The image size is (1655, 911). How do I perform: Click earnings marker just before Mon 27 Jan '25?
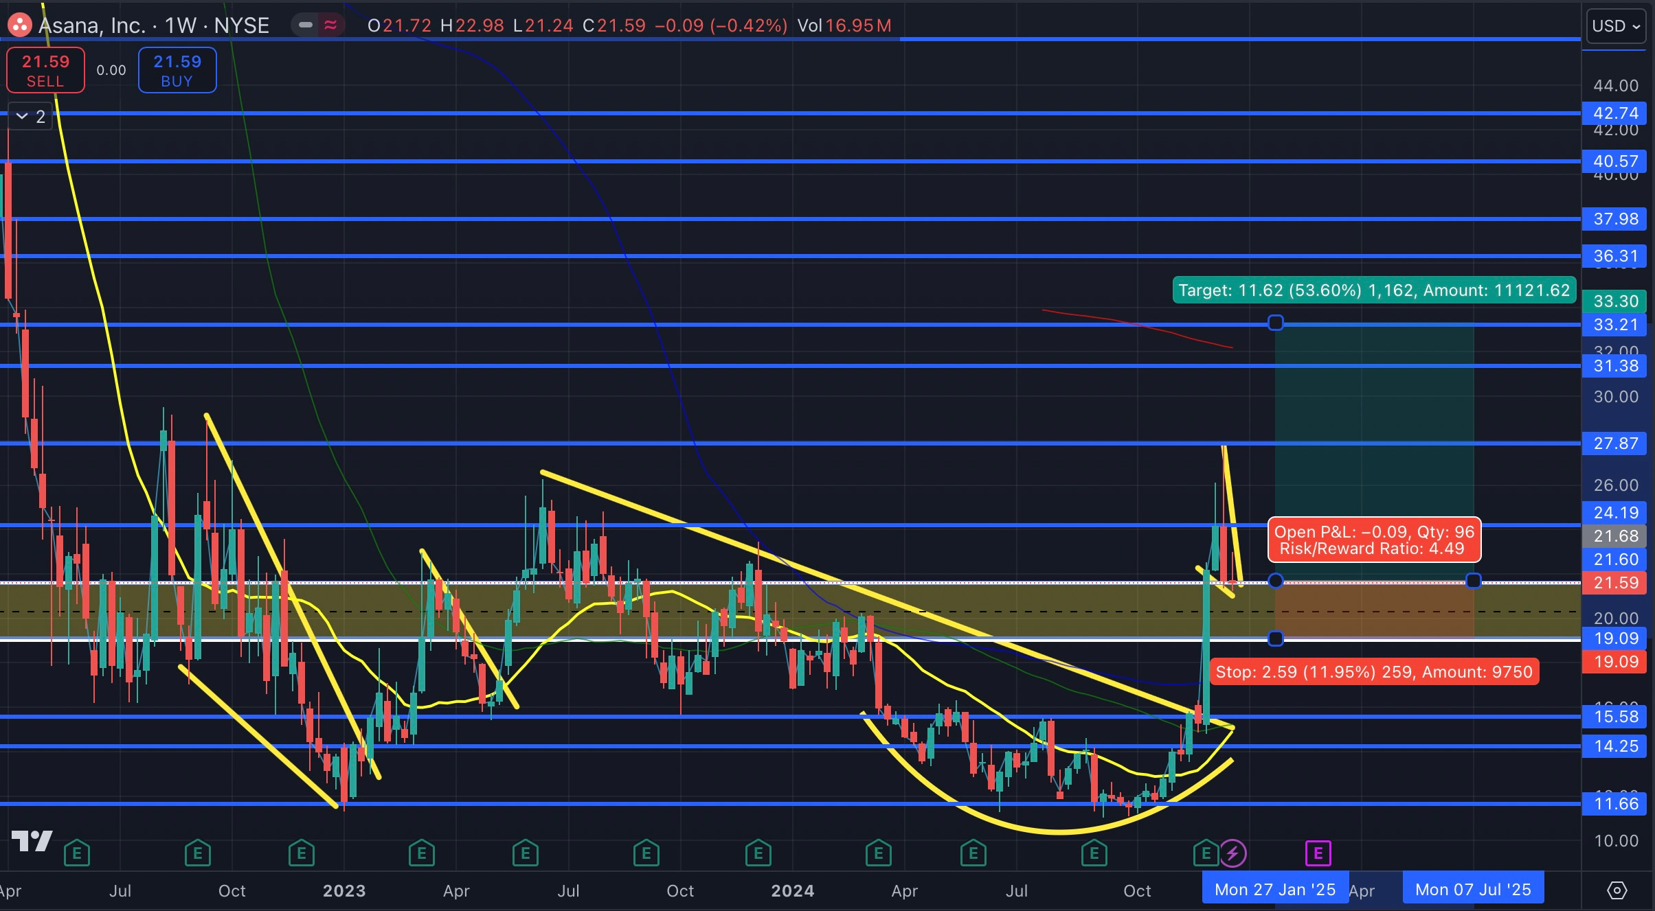tap(1206, 854)
